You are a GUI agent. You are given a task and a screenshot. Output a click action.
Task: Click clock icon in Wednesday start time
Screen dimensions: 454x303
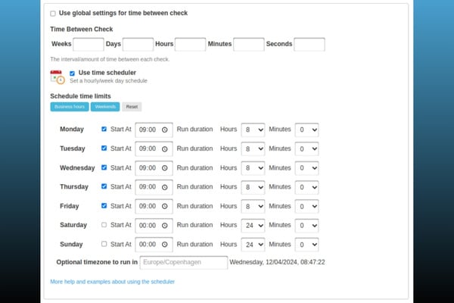(164, 168)
